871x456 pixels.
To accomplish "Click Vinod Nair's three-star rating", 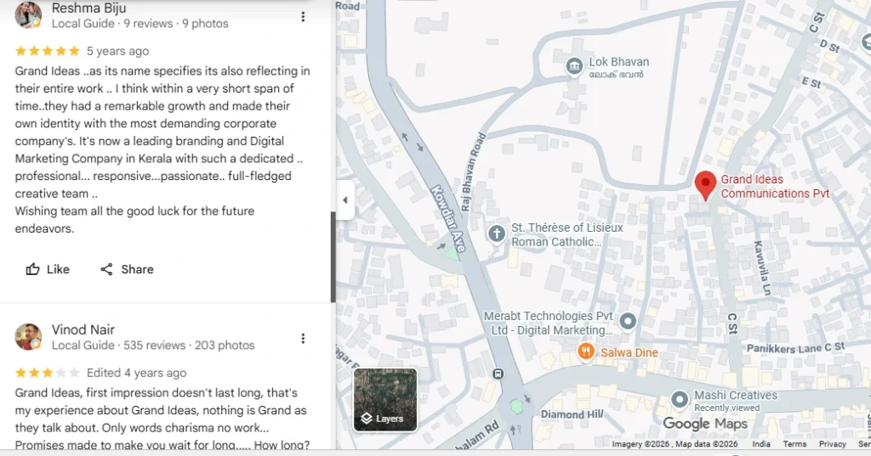I will [48, 373].
